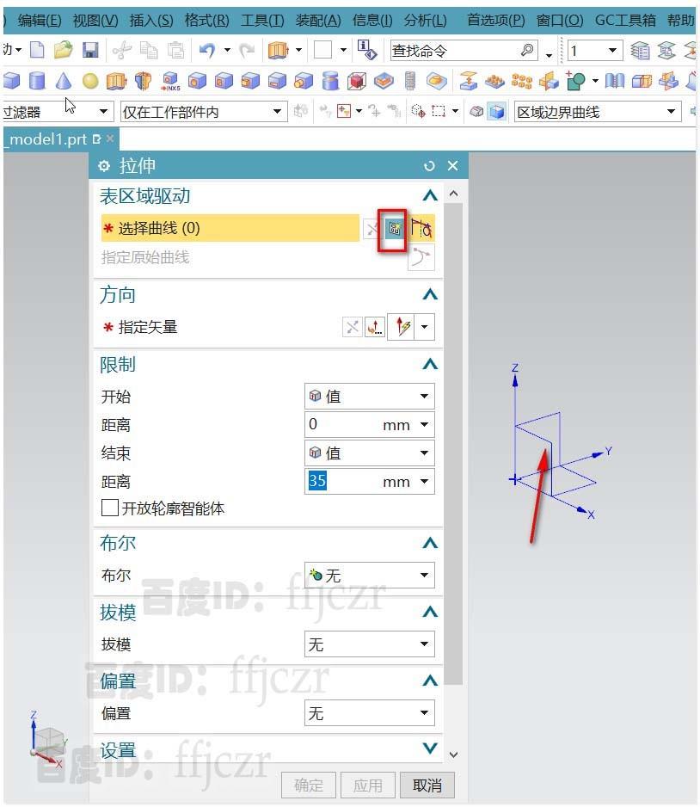Collapse the 限制 section with its chevron
The image size is (700, 807).
click(430, 364)
